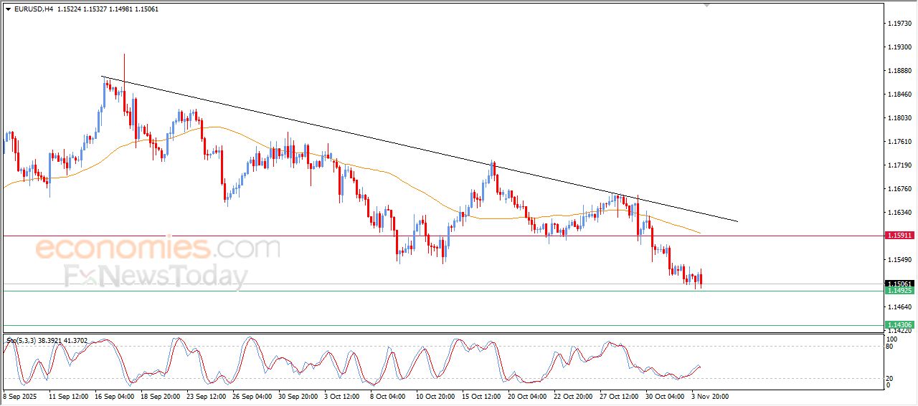Click the FxNewsToday watermark logo

[x=156, y=276]
